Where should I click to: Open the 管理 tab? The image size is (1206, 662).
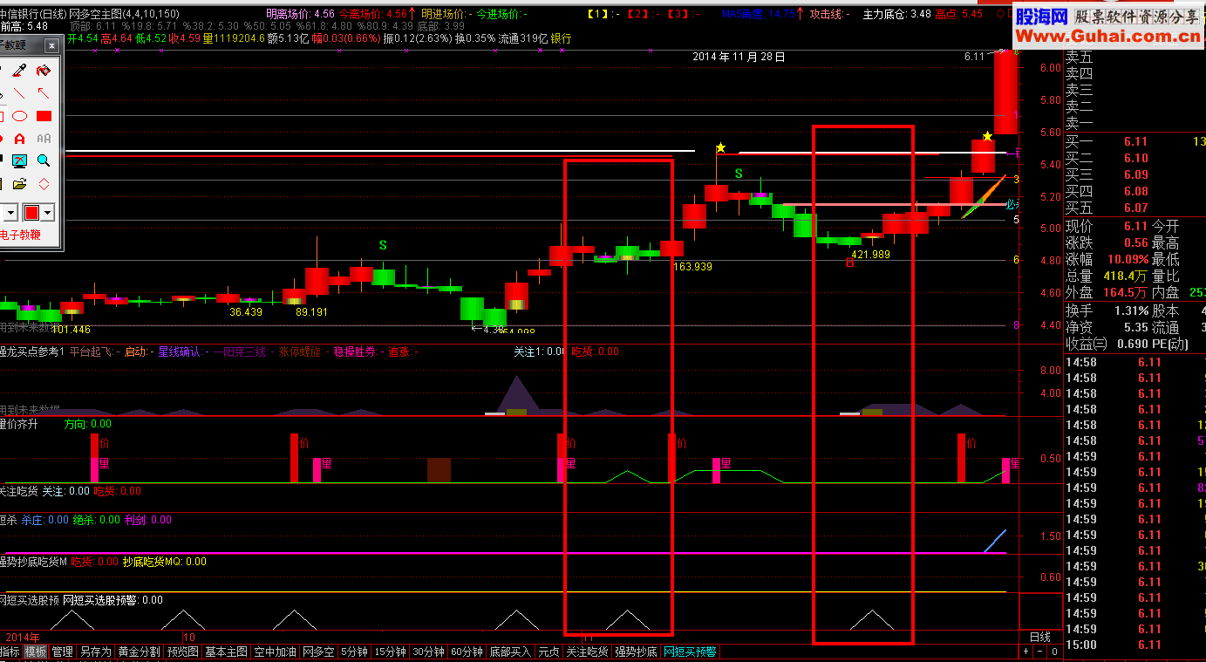tap(63, 652)
